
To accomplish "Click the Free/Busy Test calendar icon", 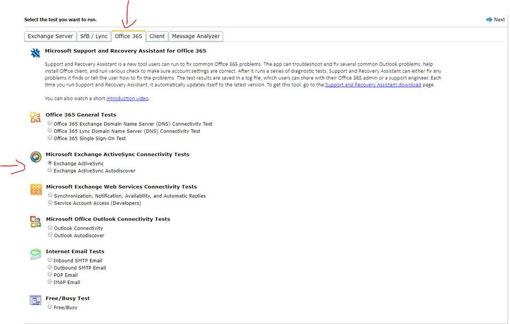I will pos(35,301).
